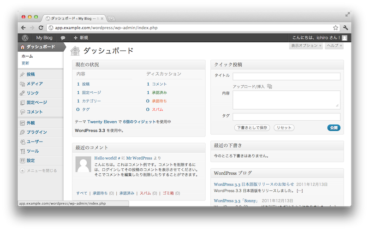Click the collapse-menu arrow icon
369x231 pixels.
point(22,171)
